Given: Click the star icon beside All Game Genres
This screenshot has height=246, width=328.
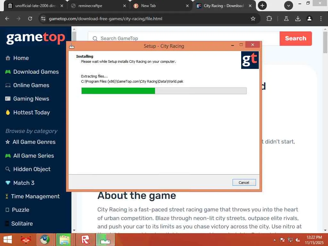Looking at the screenshot, I should pos(8,142).
